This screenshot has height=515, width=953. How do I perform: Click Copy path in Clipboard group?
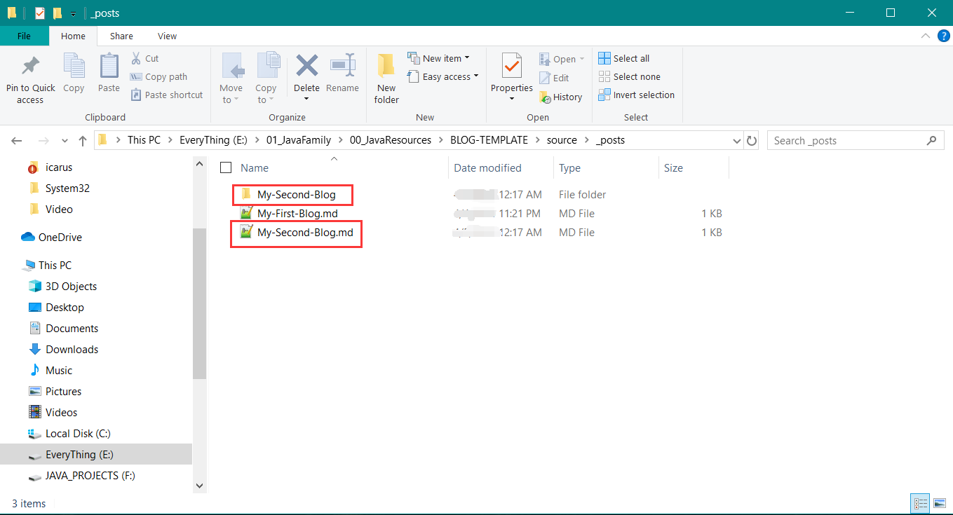pyautogui.click(x=158, y=76)
